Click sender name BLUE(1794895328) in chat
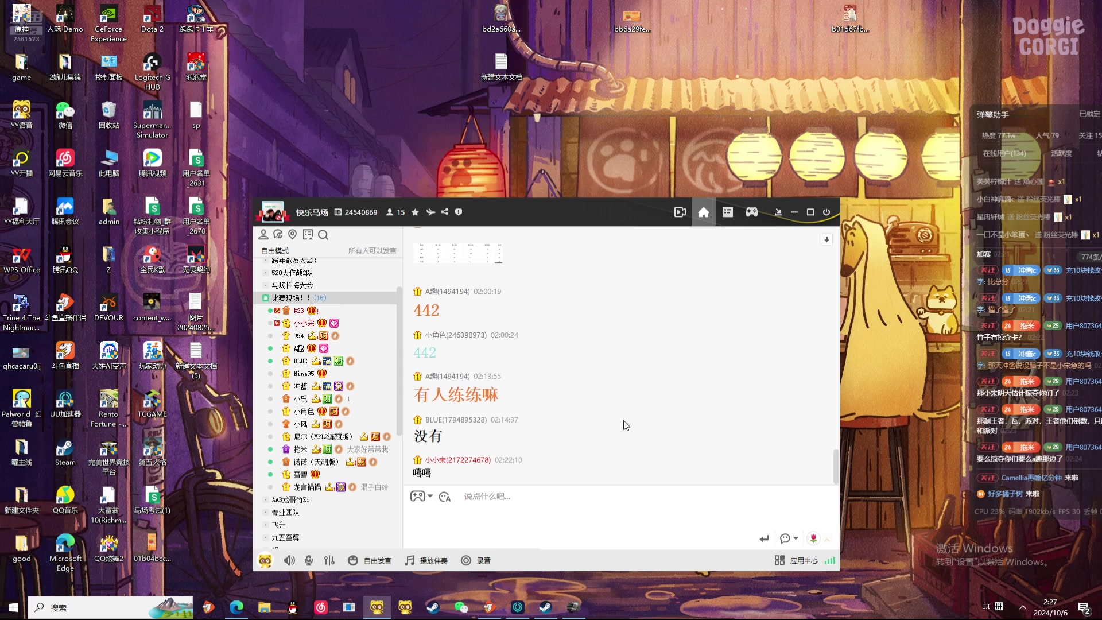Image resolution: width=1102 pixels, height=620 pixels. coord(456,420)
